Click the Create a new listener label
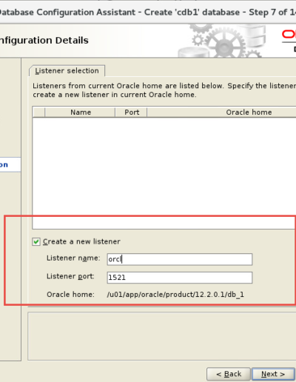Image resolution: width=296 pixels, height=382 pixels. (81, 241)
